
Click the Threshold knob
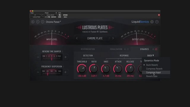click(x=82, y=69)
